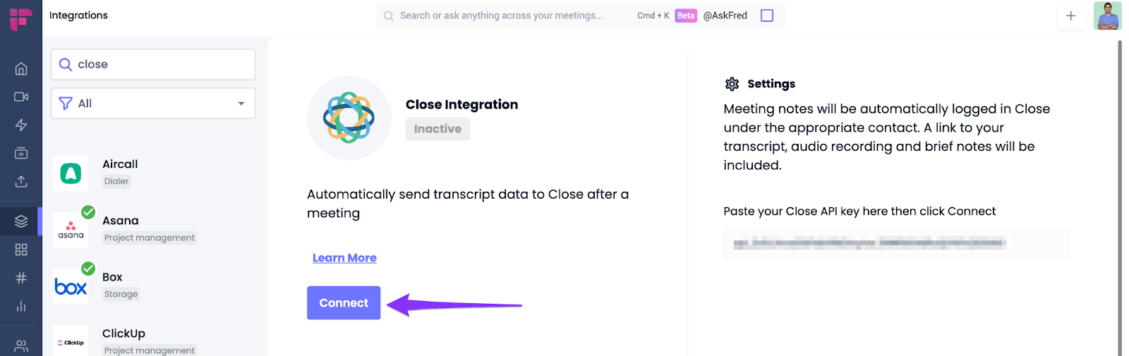Select Asana integration from list
The image size is (1129, 356).
tap(153, 229)
